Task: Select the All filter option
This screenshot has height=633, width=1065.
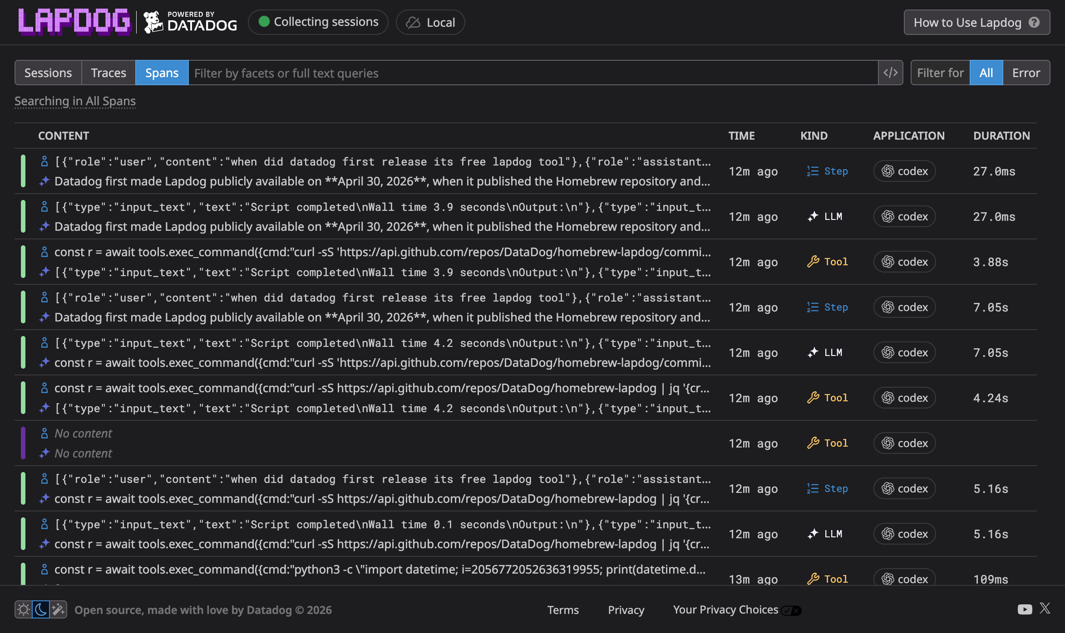Action: [986, 73]
